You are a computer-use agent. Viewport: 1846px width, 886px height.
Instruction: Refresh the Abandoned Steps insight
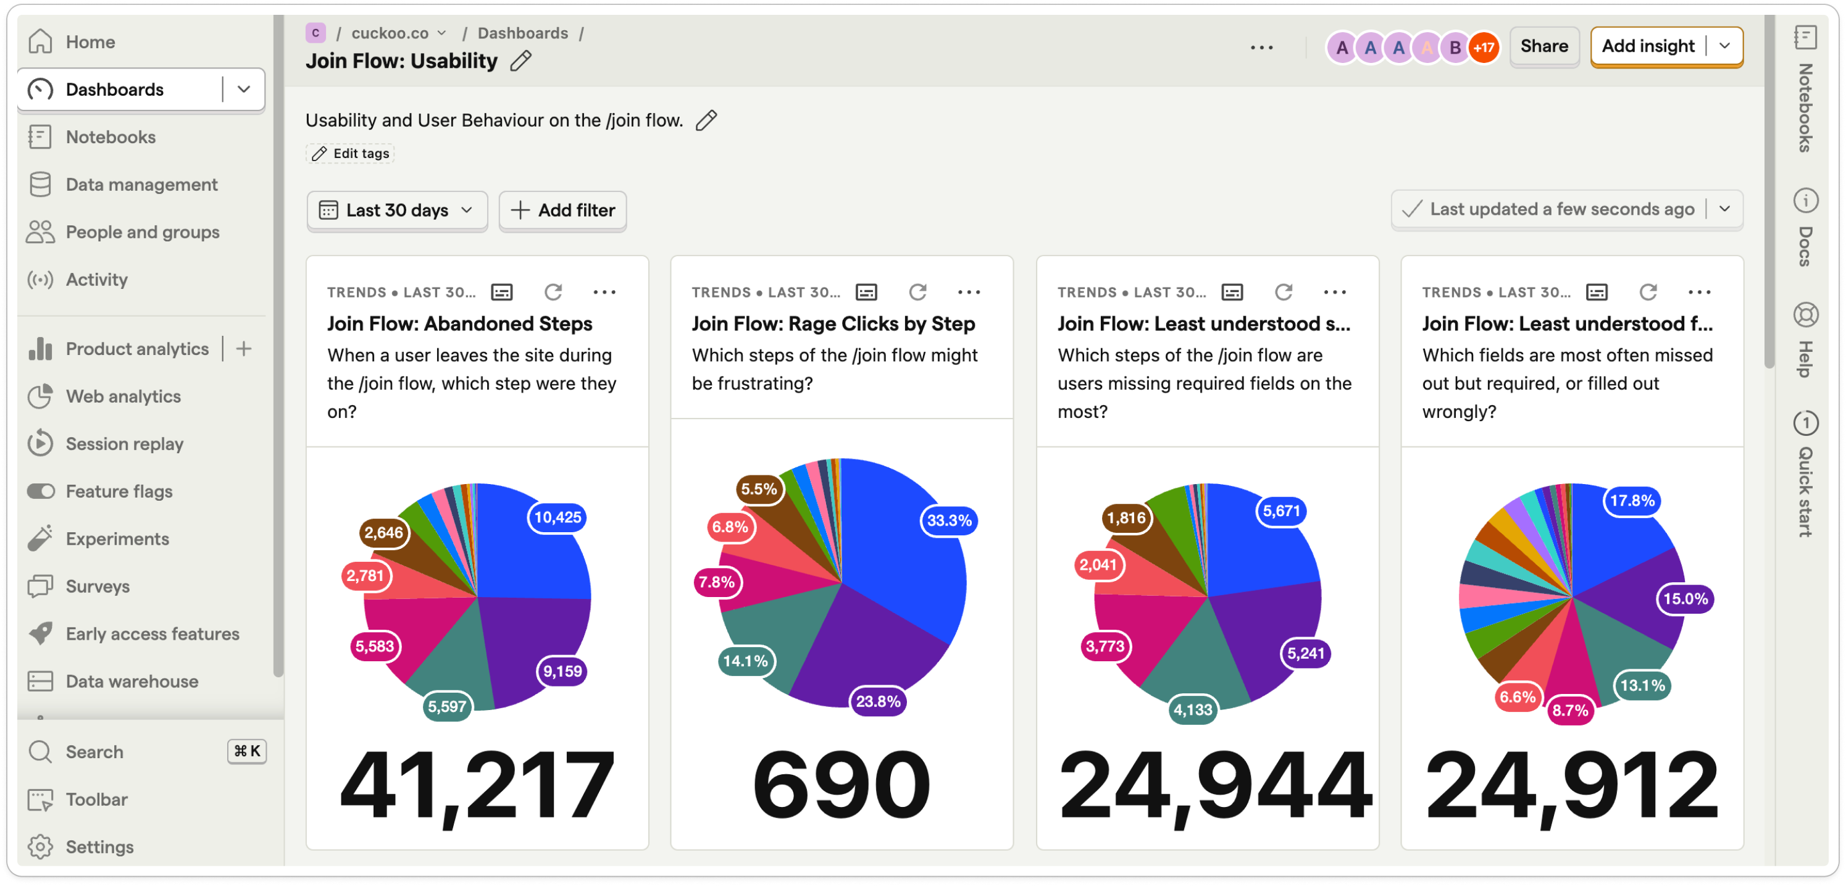click(x=553, y=292)
